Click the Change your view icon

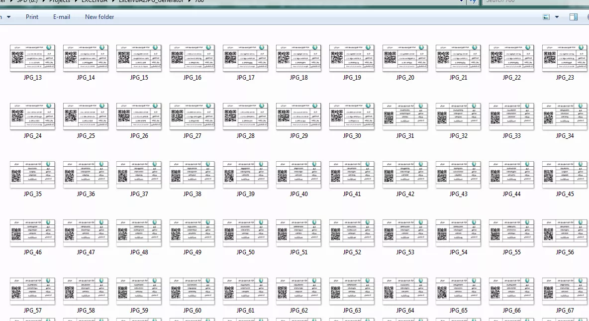(546, 17)
